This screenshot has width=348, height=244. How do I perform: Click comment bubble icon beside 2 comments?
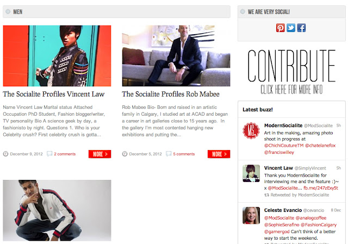[x=49, y=154]
